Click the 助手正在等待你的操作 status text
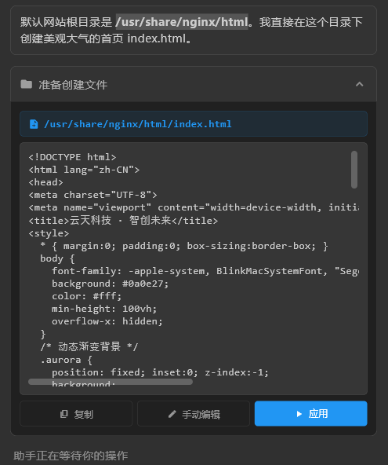Screen dimensions: 388x465 (x=71, y=456)
